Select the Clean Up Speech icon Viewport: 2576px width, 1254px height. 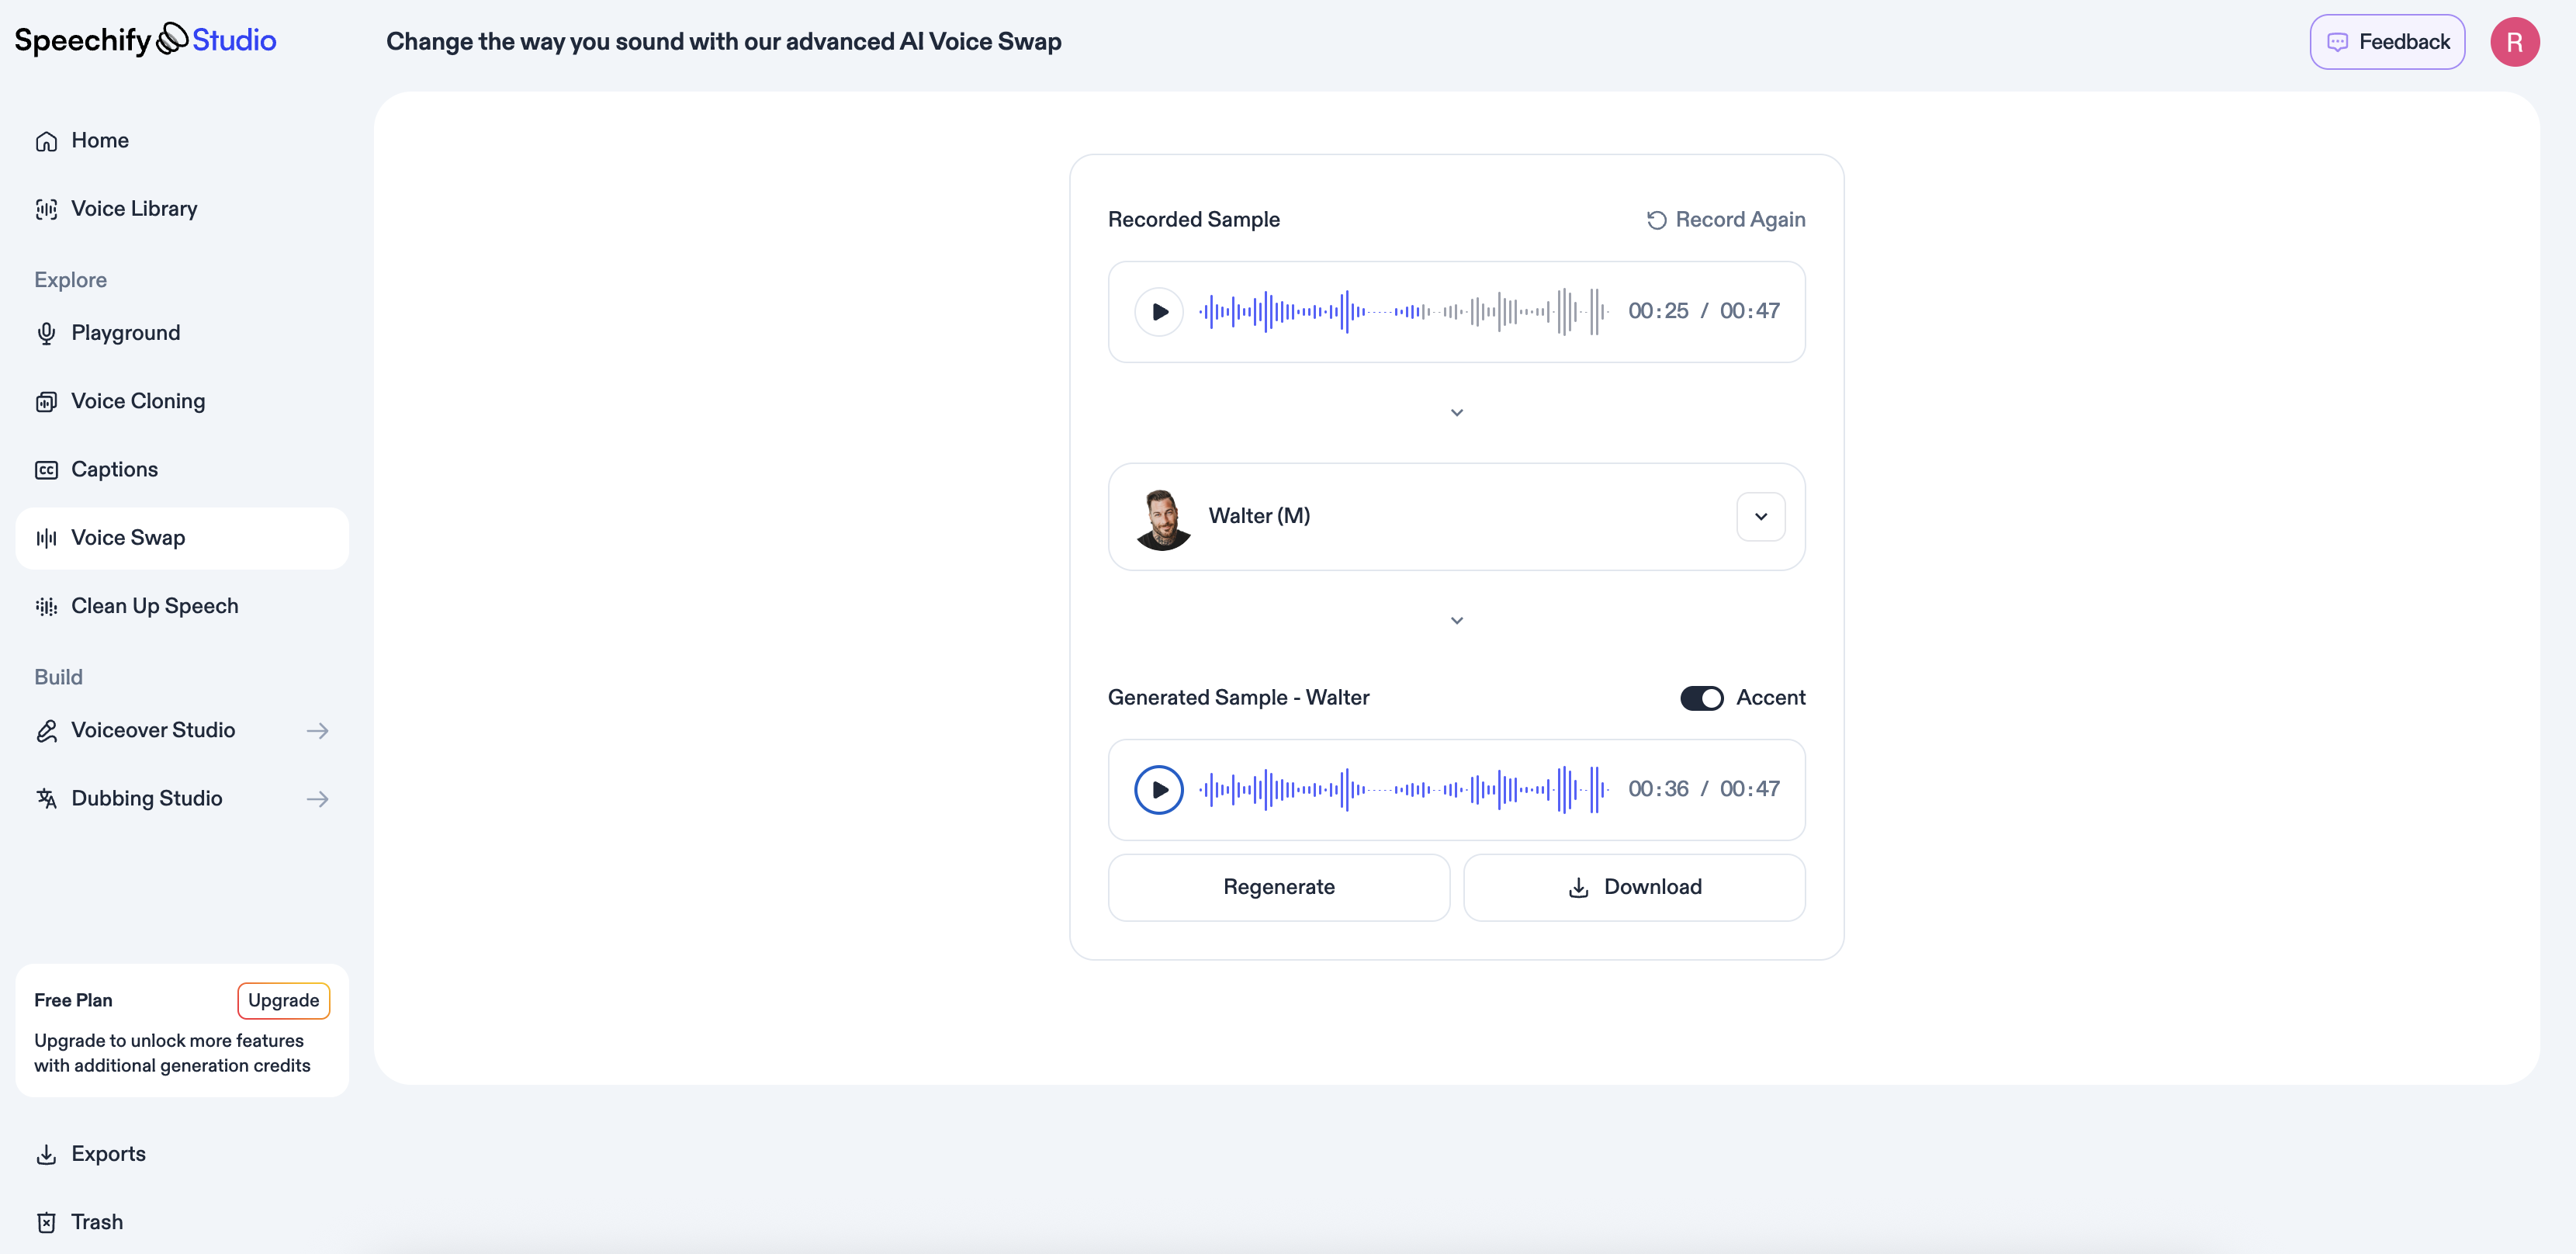pos(46,606)
